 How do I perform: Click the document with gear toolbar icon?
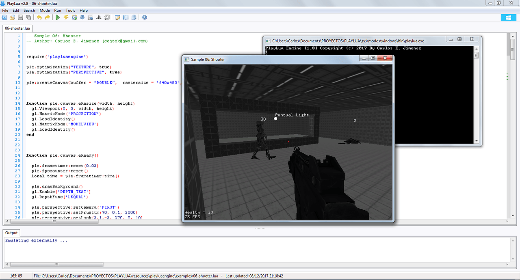click(91, 17)
